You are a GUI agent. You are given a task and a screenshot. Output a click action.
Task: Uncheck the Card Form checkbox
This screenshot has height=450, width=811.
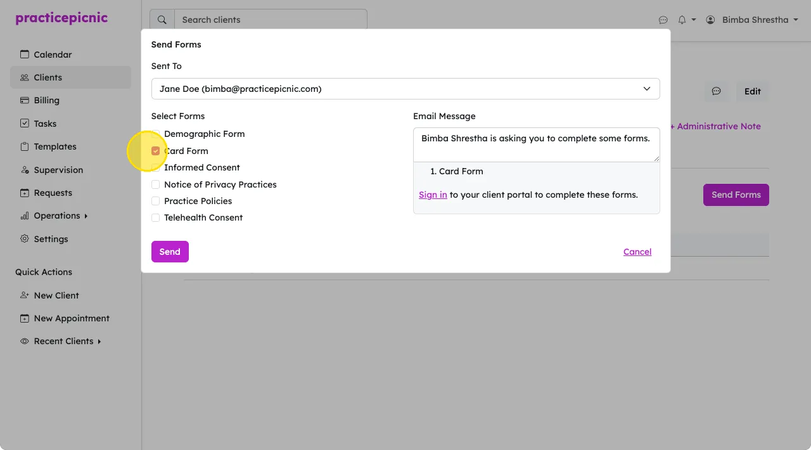click(x=155, y=151)
